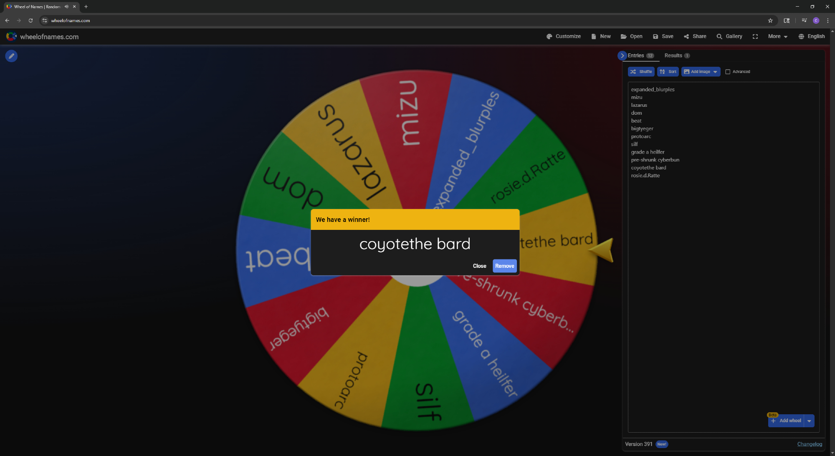835x456 pixels.
Task: Close the winner dialog
Action: click(479, 266)
